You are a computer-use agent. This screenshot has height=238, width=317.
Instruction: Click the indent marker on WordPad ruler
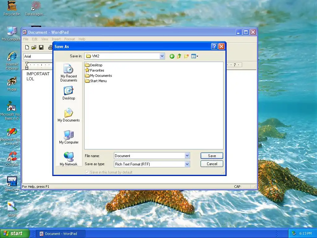pos(27,66)
